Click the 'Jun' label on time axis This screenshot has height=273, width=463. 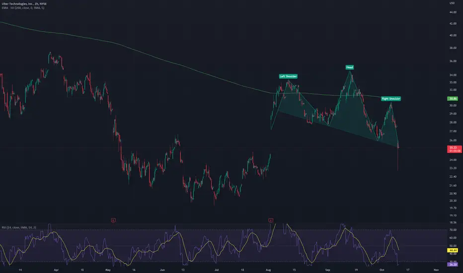[162, 270]
